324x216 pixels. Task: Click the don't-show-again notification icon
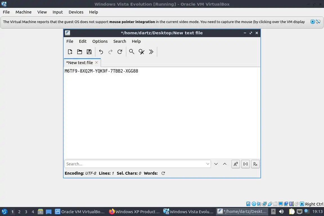point(318,21)
